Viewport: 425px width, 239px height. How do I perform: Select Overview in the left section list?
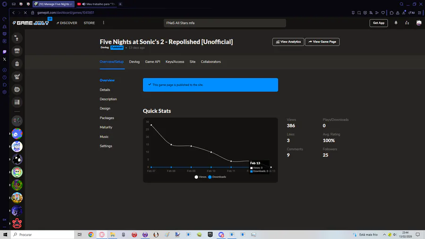(107, 80)
